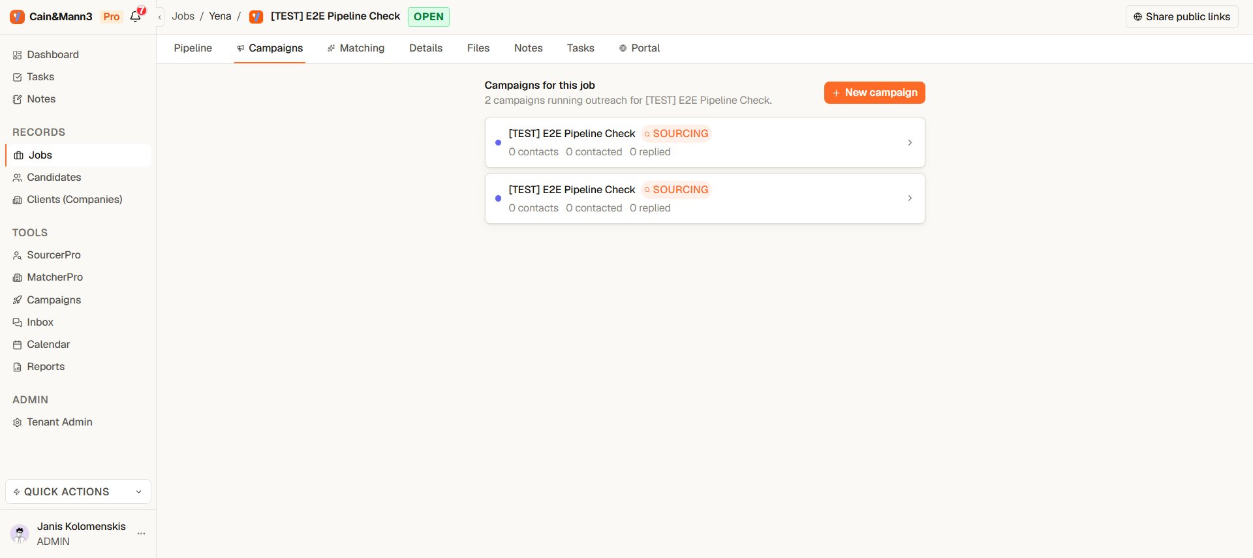The width and height of the screenshot is (1253, 558).
Task: Open the Calendar icon in sidebar
Action: click(18, 345)
